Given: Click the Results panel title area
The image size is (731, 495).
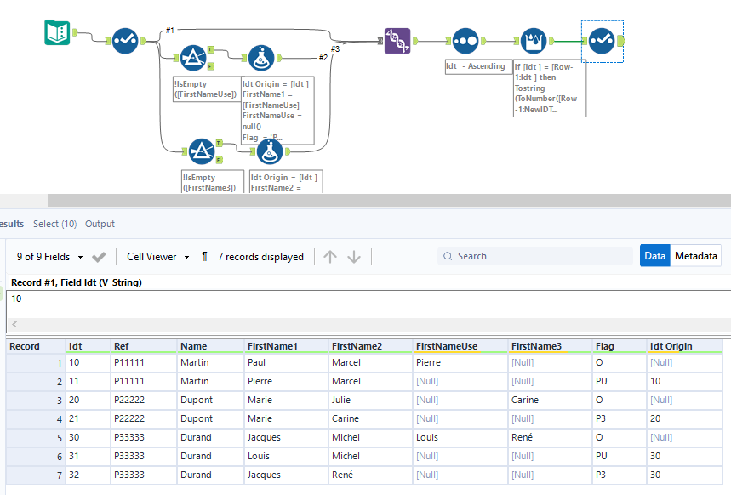Looking at the screenshot, I should click(x=14, y=226).
